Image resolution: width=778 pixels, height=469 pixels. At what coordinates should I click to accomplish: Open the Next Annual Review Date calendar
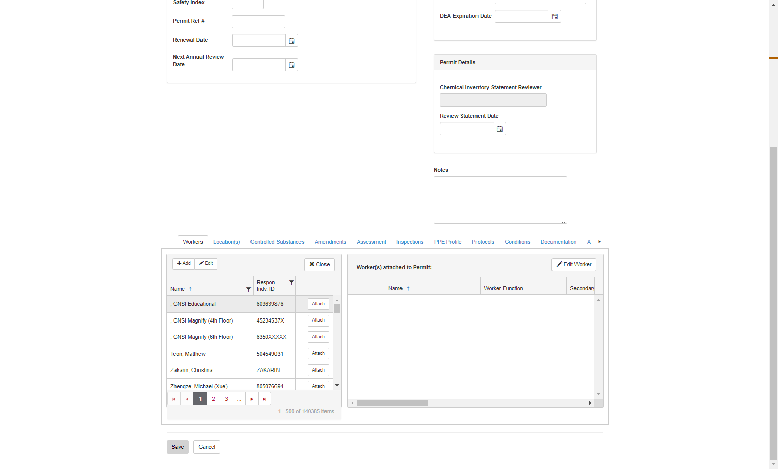[x=292, y=65]
